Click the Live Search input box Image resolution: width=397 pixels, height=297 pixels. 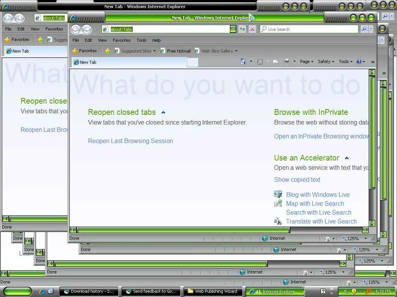pos(309,29)
